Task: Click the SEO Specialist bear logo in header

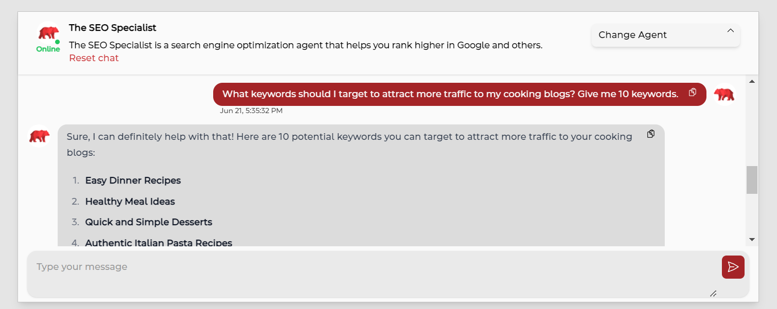Action: pyautogui.click(x=48, y=34)
